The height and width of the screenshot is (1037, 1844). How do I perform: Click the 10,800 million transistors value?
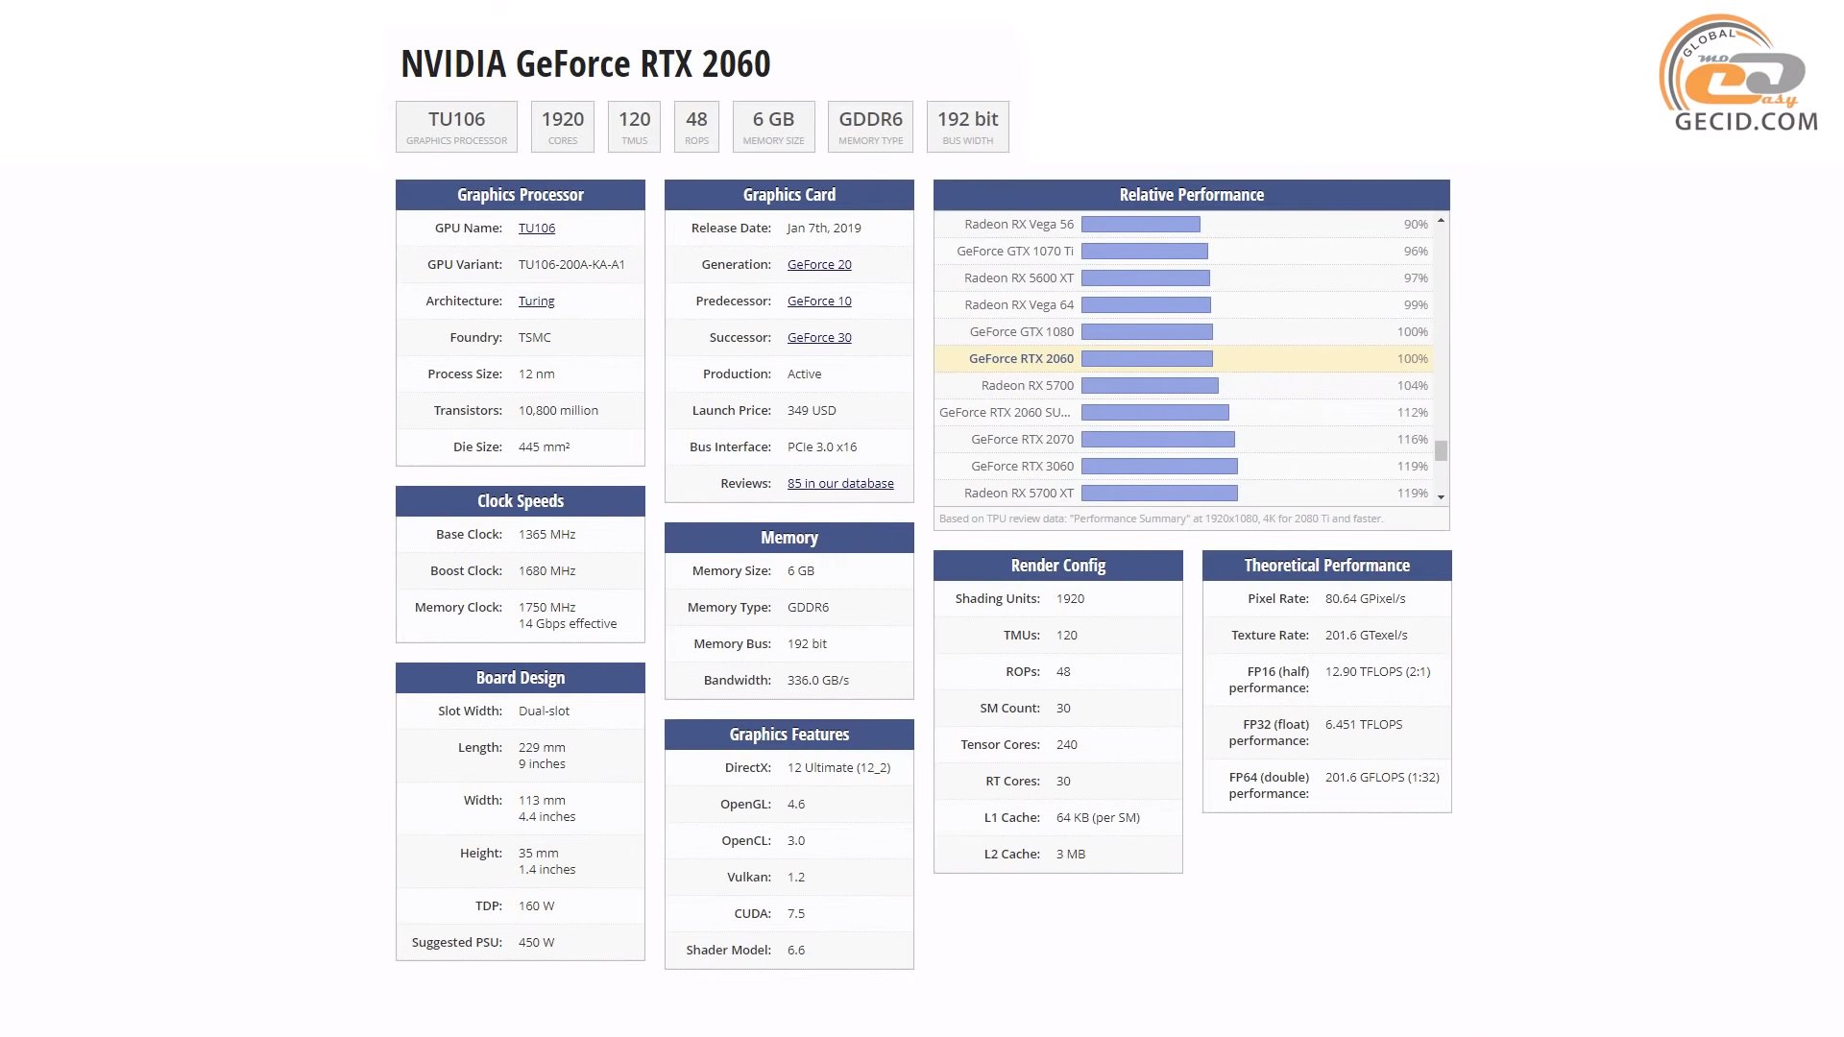558,410
